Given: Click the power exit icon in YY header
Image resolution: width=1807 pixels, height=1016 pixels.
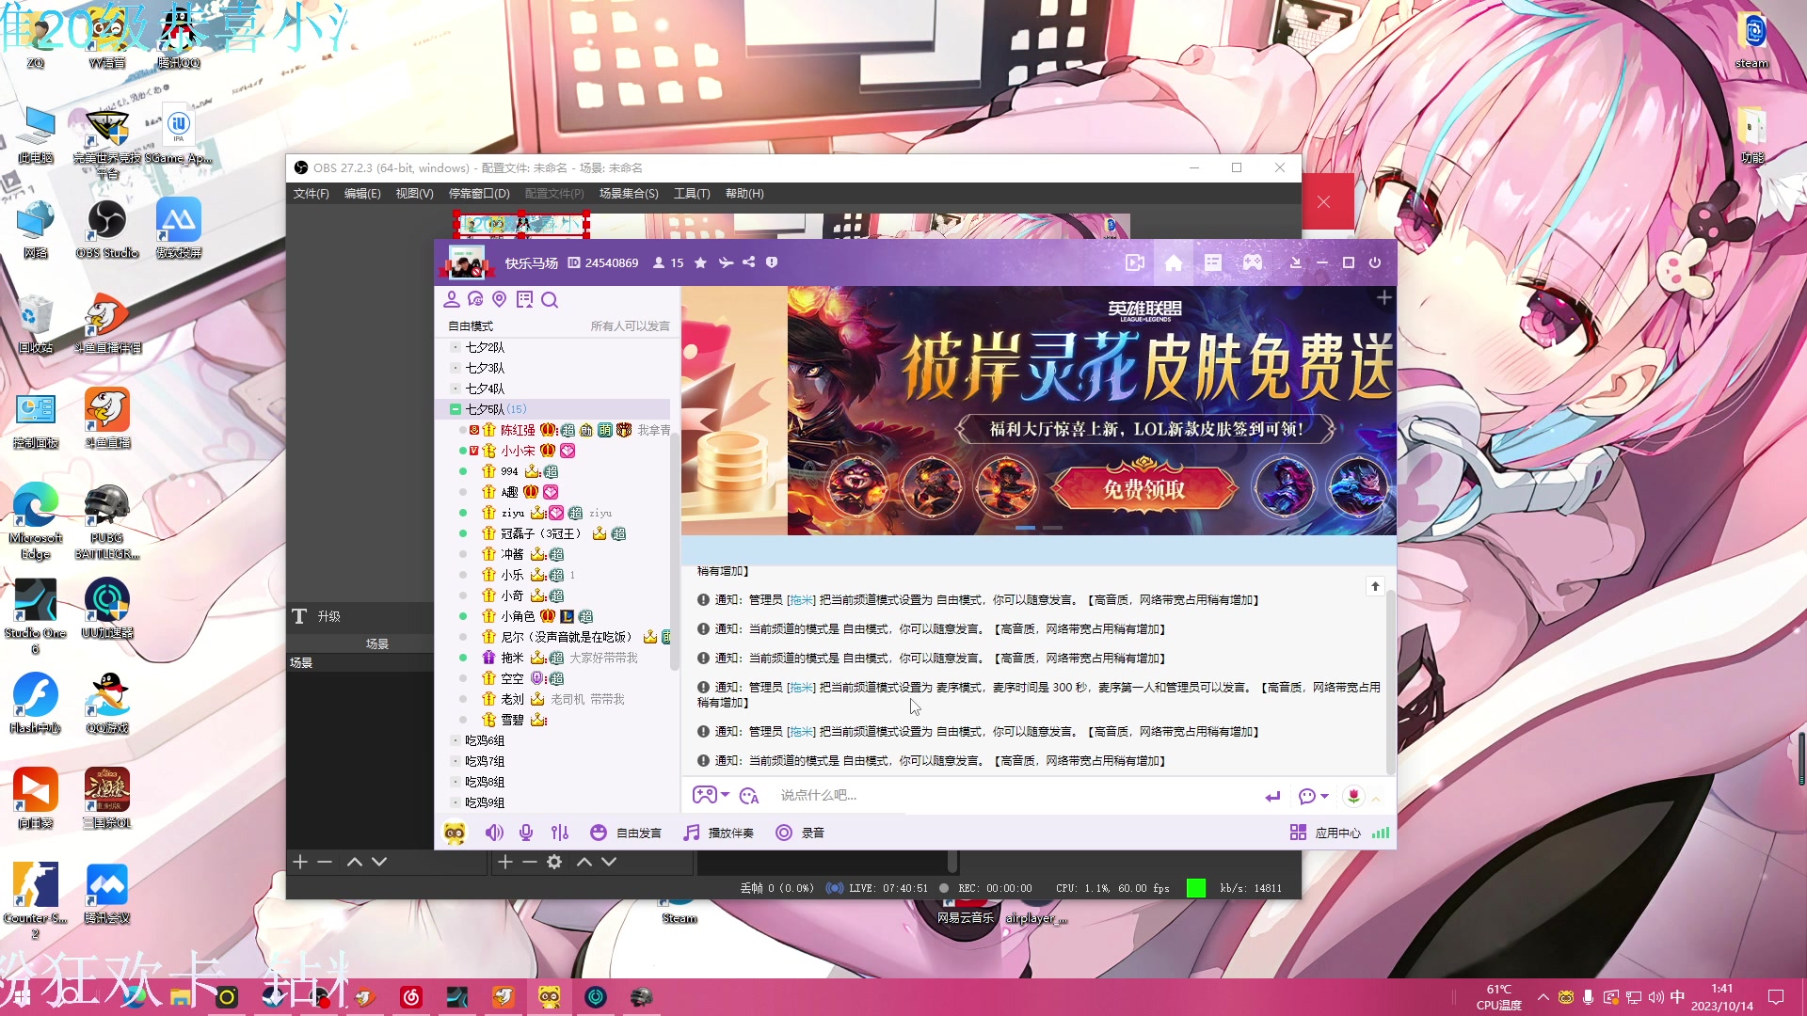Looking at the screenshot, I should tap(1375, 262).
